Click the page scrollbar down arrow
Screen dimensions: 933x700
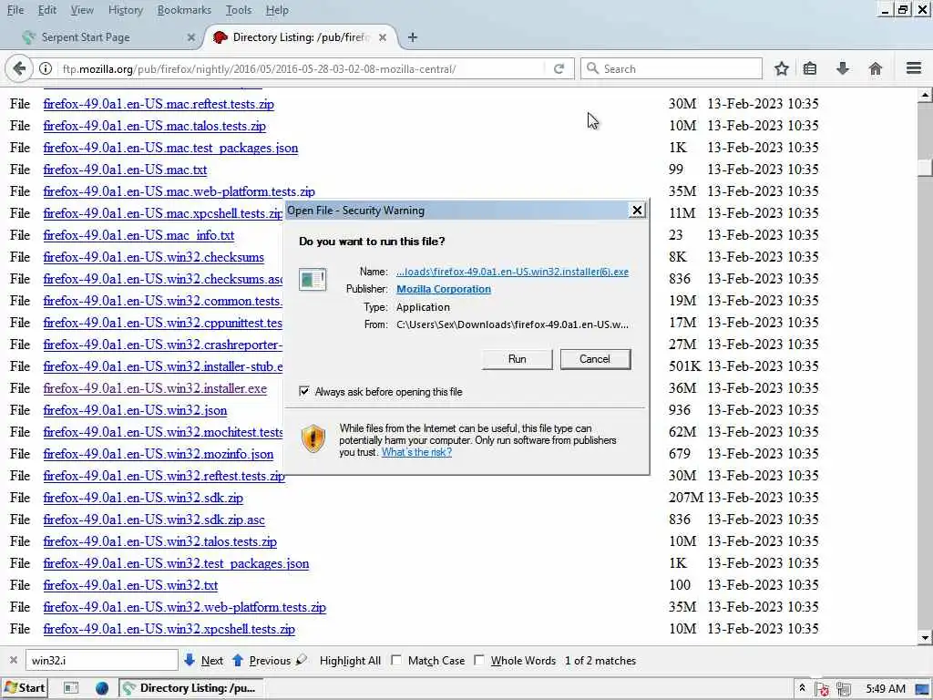(x=925, y=638)
